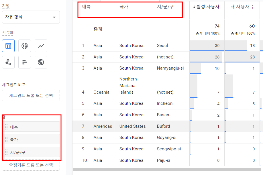
Task: Click the Americas continent cell
Action: tap(103, 126)
